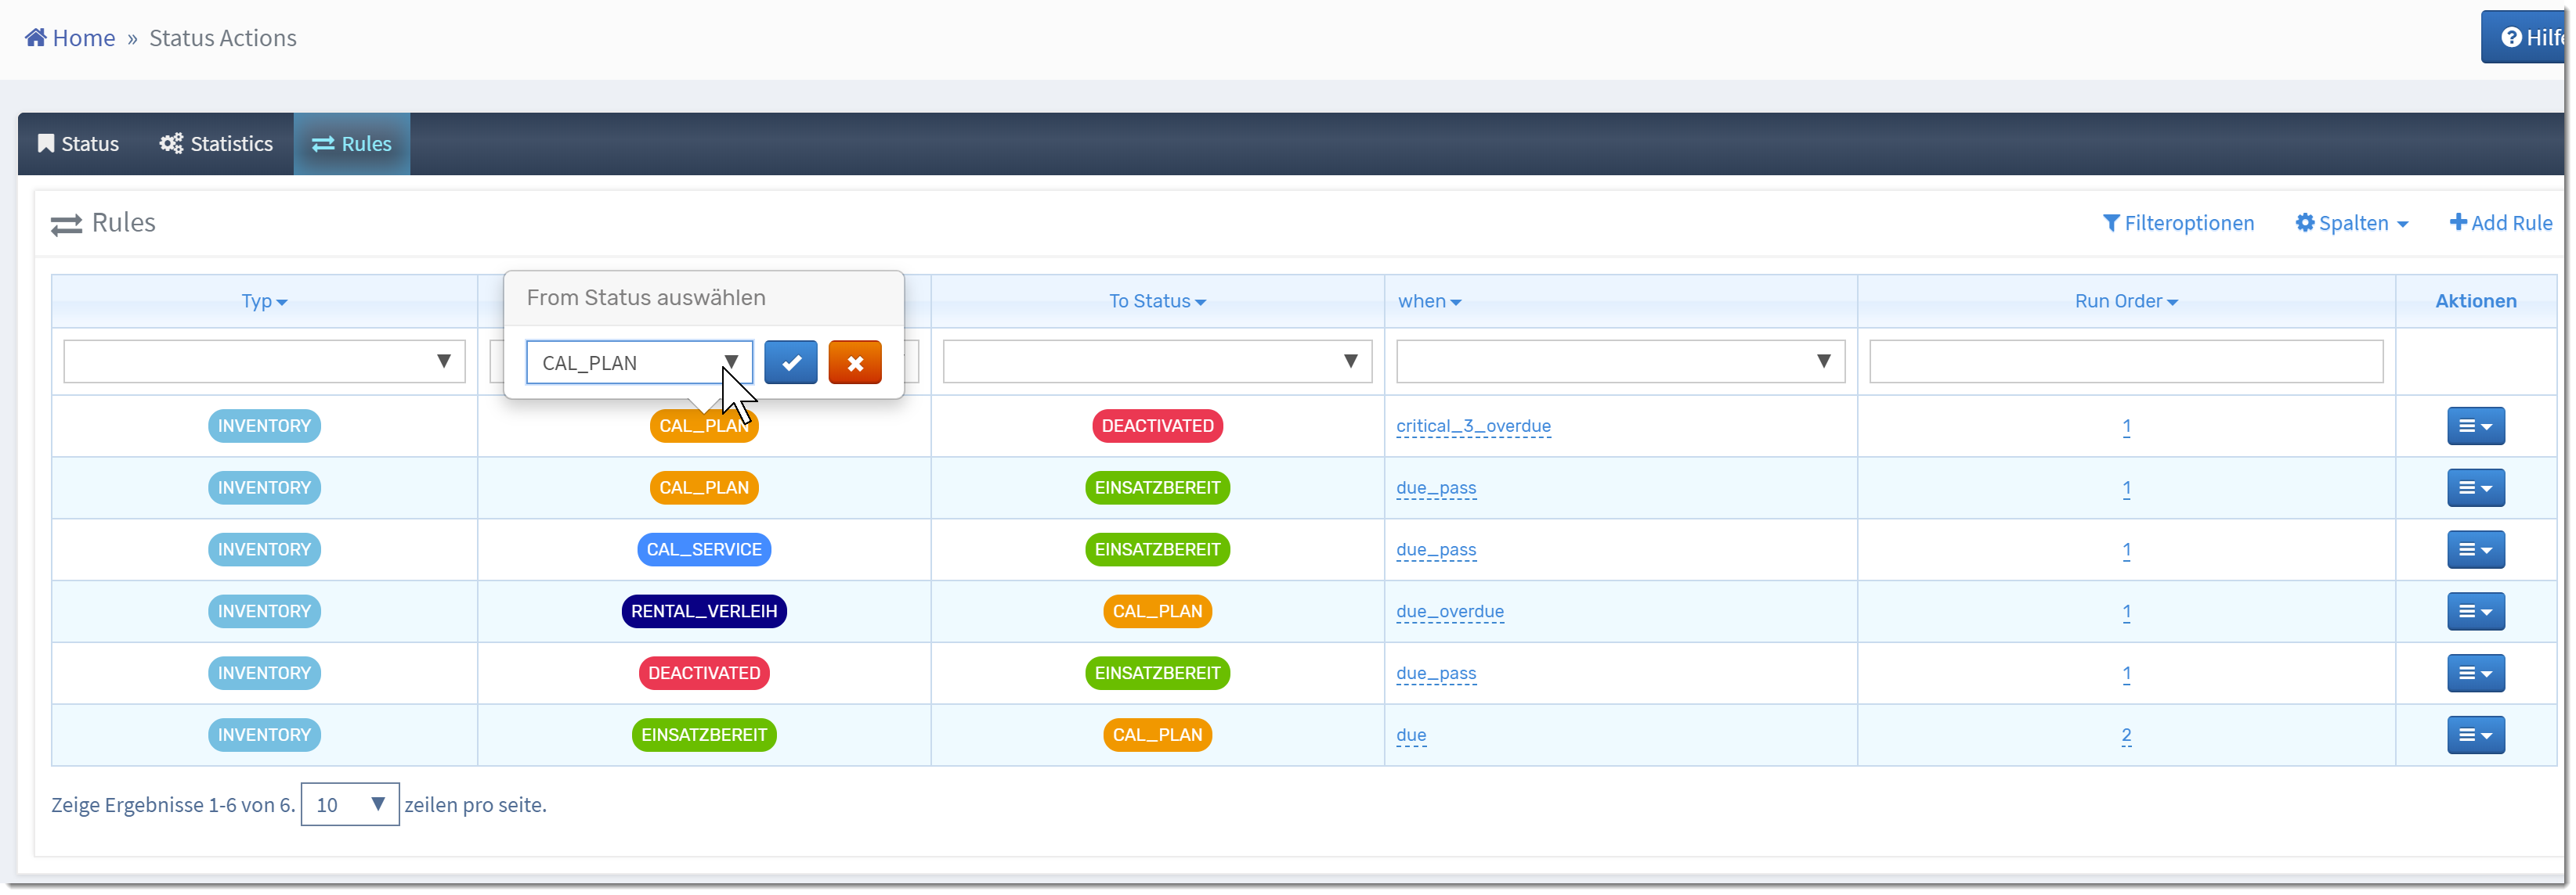Sort by Run Order column header
The height and width of the screenshot is (895, 2576).
(x=2125, y=300)
